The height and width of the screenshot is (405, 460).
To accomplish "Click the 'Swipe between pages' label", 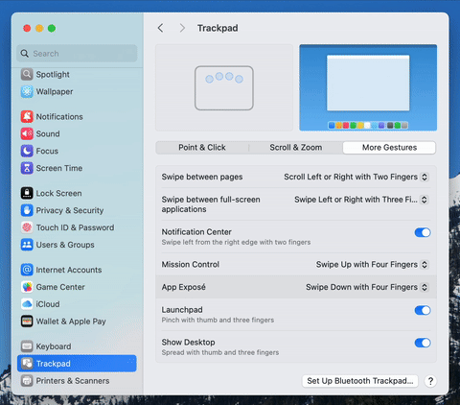I will coord(202,177).
